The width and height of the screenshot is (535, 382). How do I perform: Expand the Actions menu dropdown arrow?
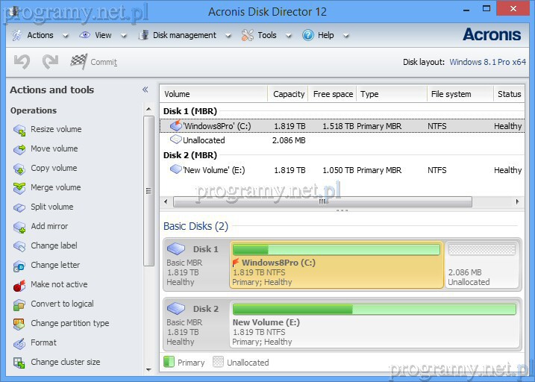tap(66, 36)
